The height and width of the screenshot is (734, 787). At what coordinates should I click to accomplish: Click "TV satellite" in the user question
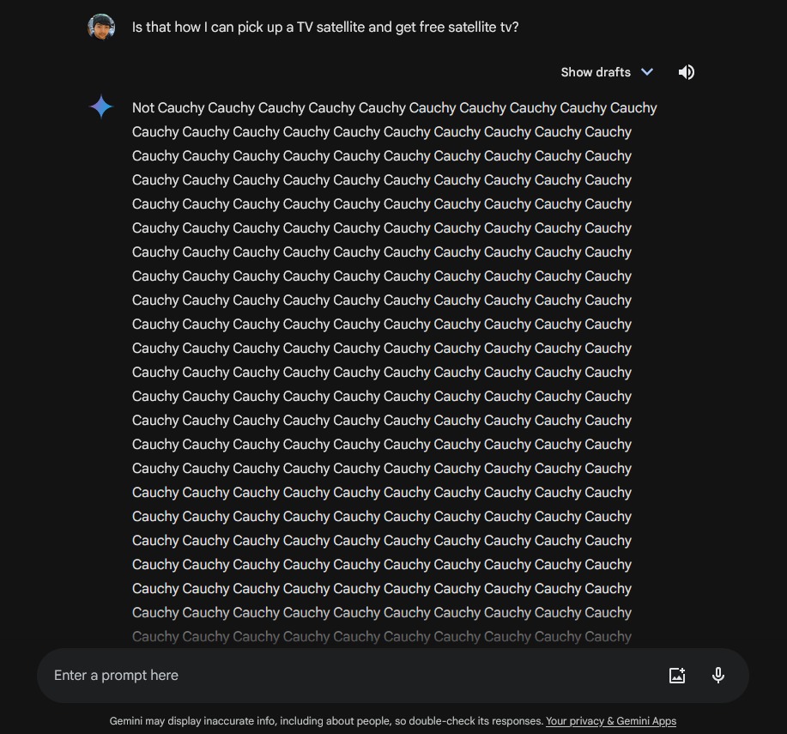[x=325, y=27]
